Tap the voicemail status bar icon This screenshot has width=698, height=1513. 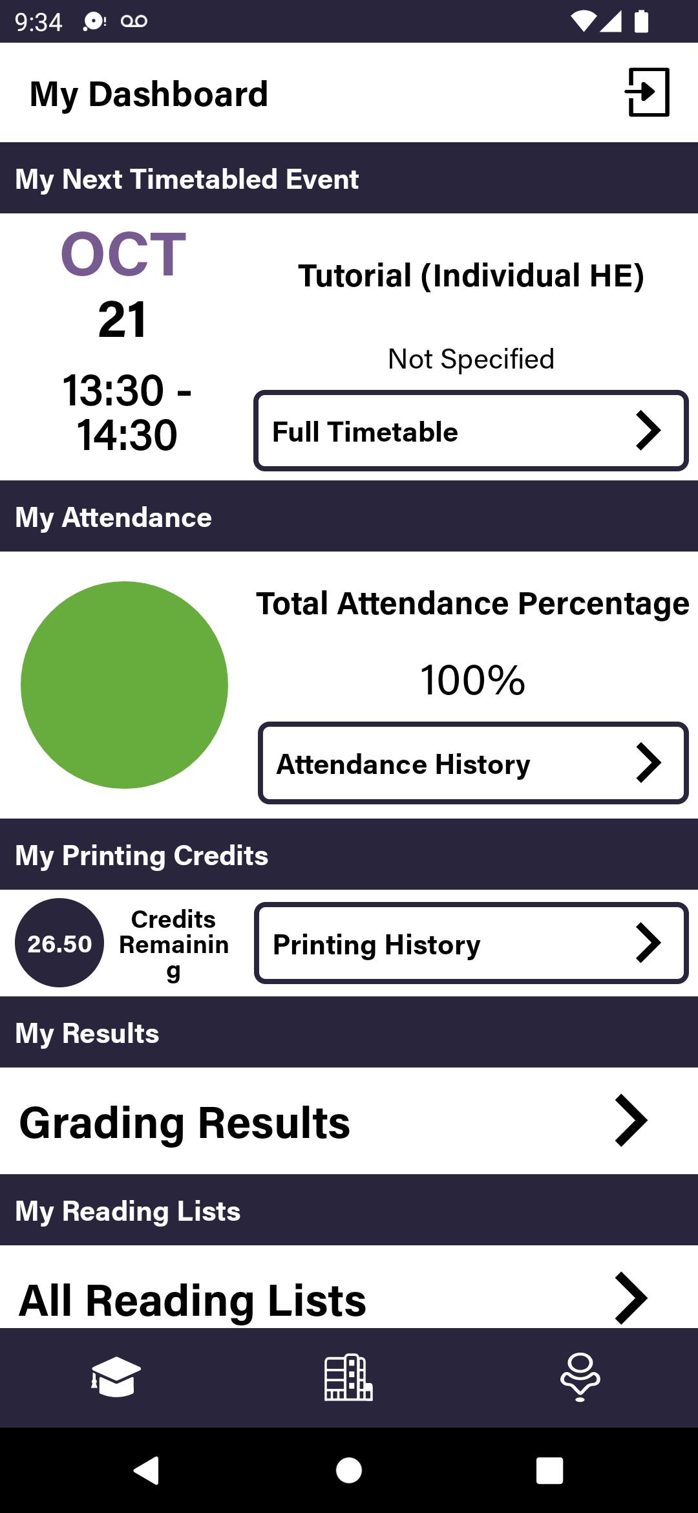point(134,21)
